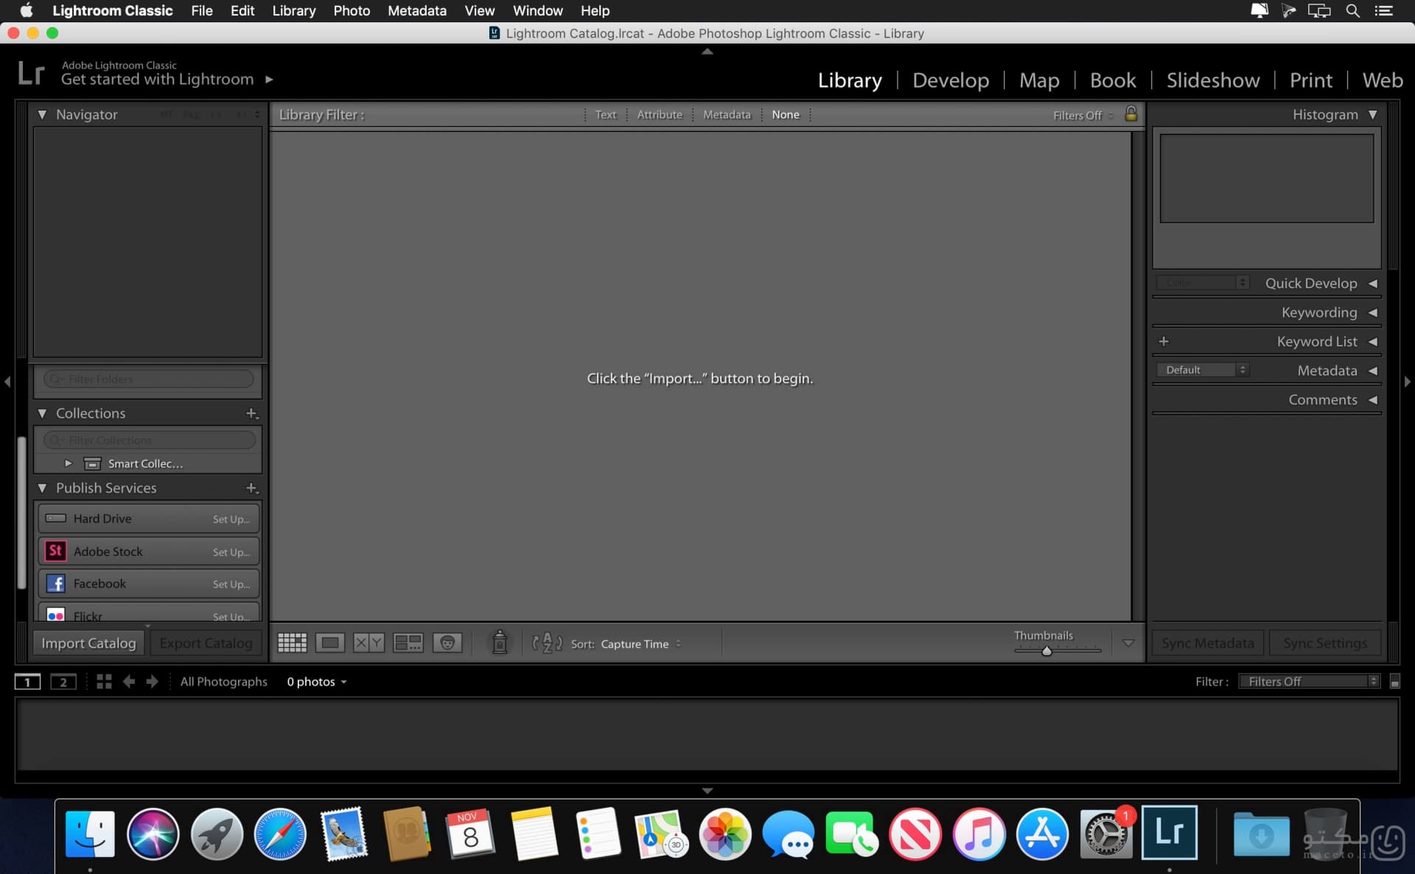Screen dimensions: 1415x874
Task: Collapse the Navigator panel
Action: point(42,114)
